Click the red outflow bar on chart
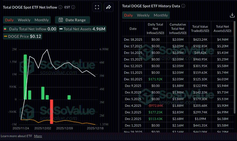Image resolution: width=237 pixels, height=141 pixels. [x=52, y=112]
